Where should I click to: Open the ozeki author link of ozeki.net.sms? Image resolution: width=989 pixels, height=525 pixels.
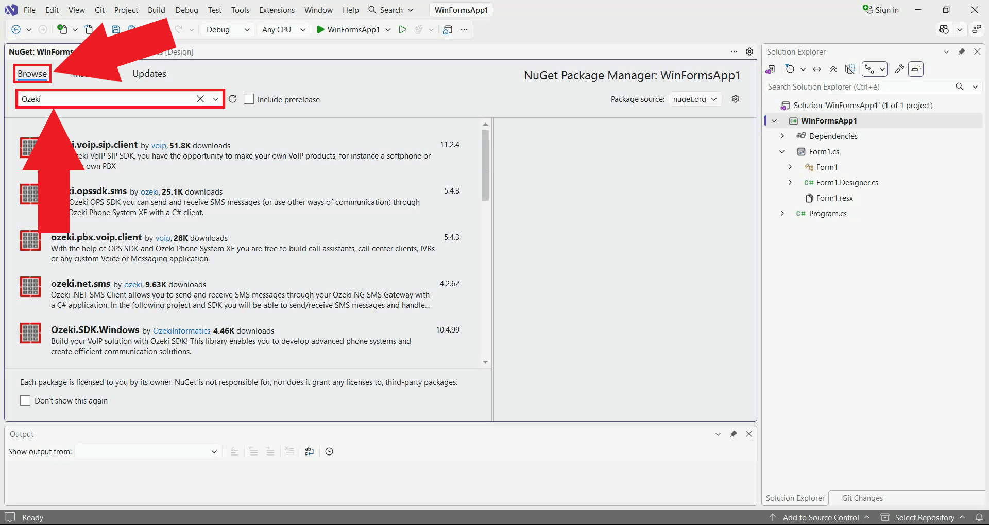coord(133,285)
